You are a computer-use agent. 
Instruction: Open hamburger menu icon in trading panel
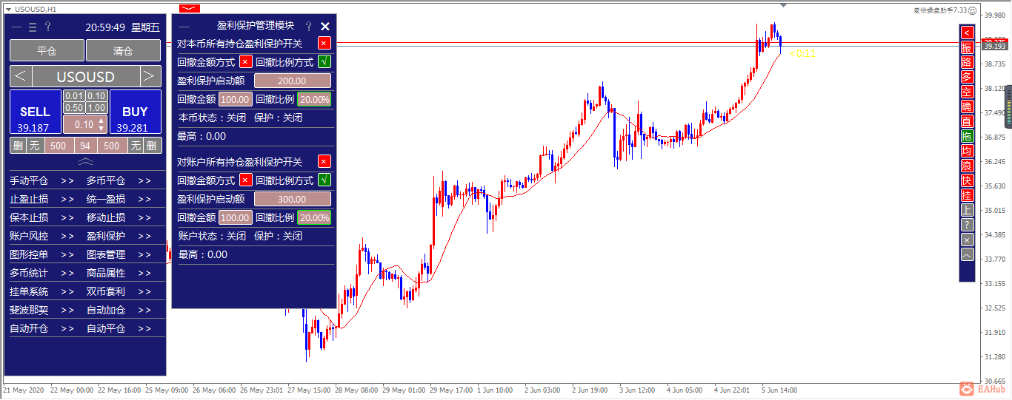[33, 27]
